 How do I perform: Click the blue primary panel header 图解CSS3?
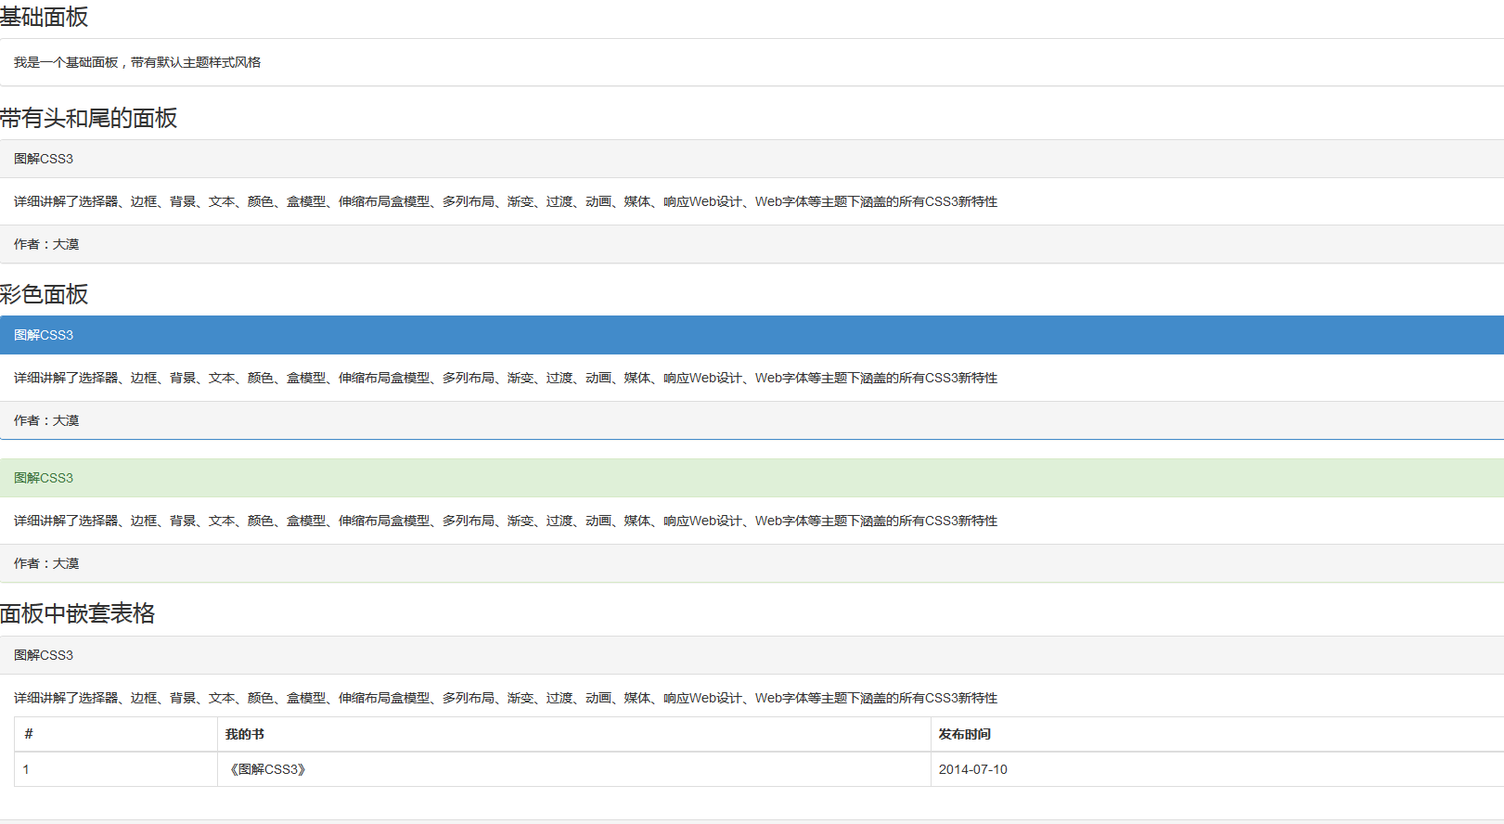(752, 335)
